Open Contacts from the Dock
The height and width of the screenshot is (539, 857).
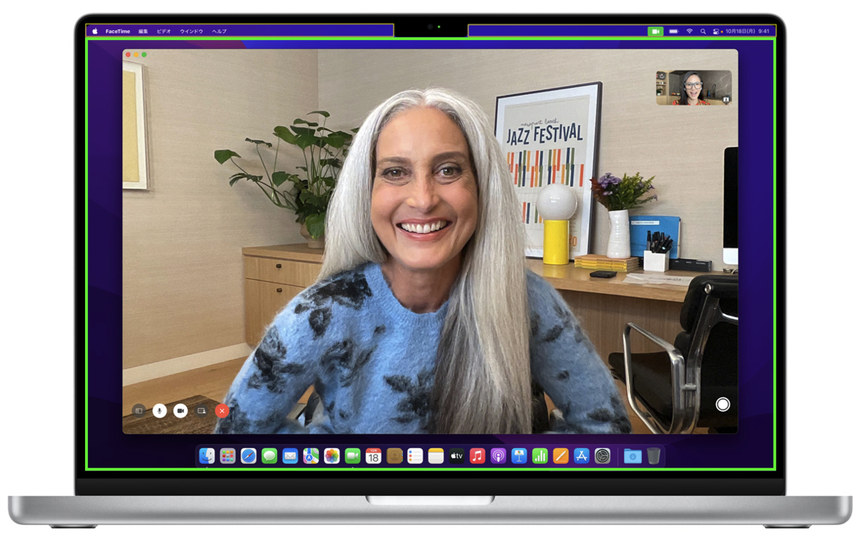click(394, 456)
